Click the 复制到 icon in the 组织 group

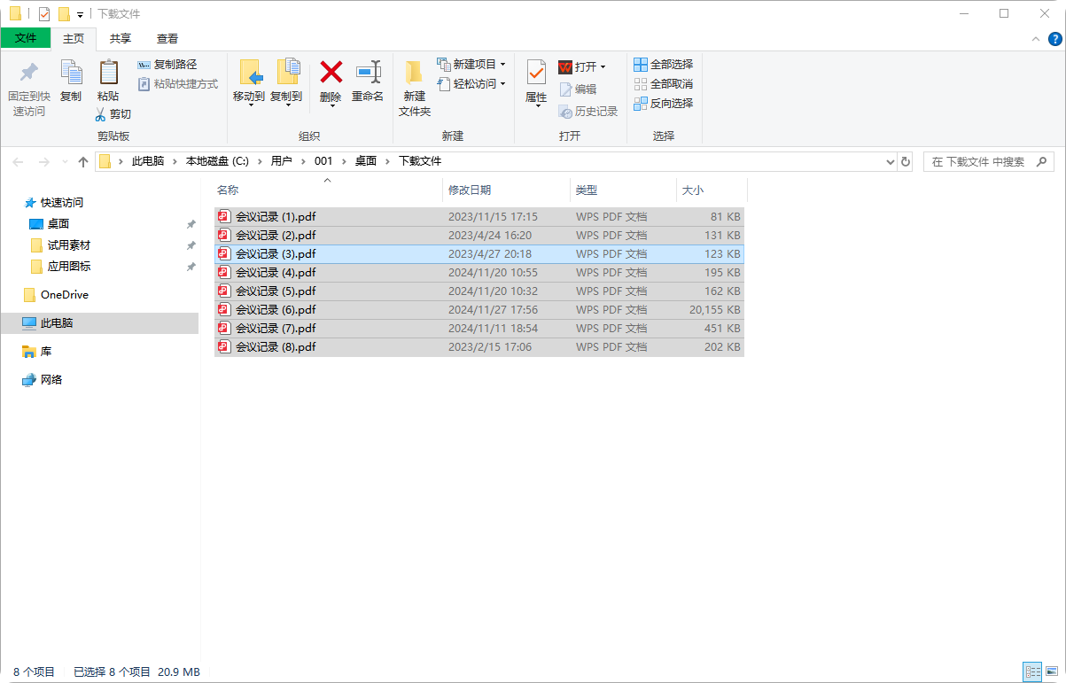[287, 73]
